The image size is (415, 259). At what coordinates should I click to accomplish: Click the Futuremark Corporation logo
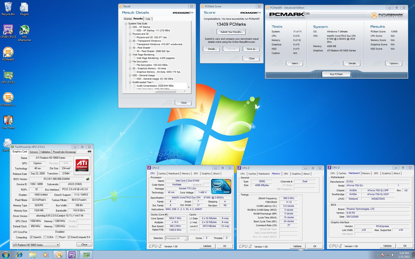tap(387, 15)
